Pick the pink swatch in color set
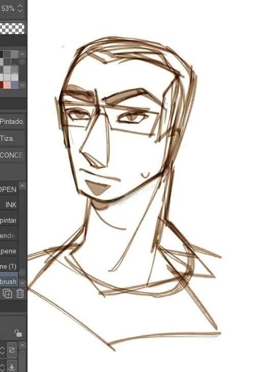256x372 pixels. [7, 85]
